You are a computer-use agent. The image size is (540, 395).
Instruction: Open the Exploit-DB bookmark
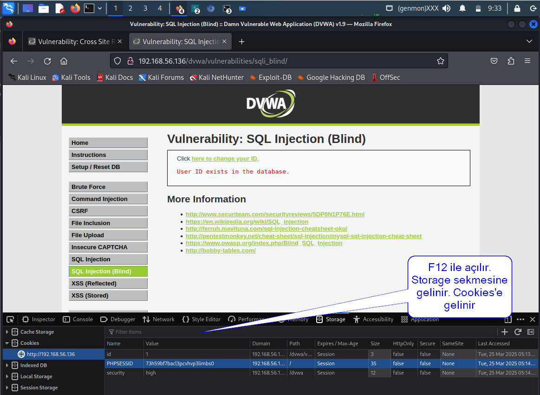tap(270, 78)
